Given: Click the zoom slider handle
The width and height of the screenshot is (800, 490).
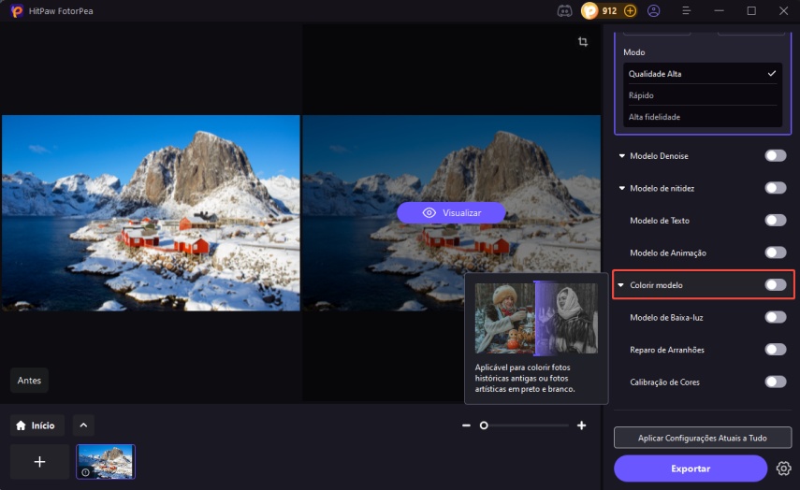Looking at the screenshot, I should pos(484,425).
